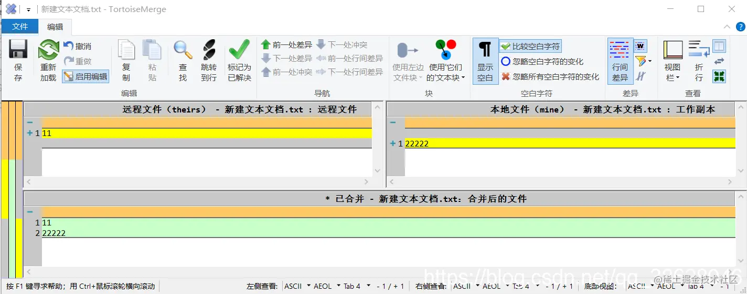747x294 pixels.
Task: Jump to next conflict 下一处冲突
Action: pyautogui.click(x=342, y=45)
